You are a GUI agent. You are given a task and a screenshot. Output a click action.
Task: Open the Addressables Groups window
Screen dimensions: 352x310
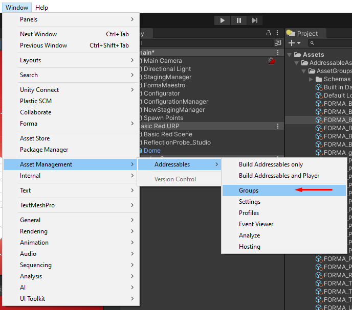click(x=284, y=190)
